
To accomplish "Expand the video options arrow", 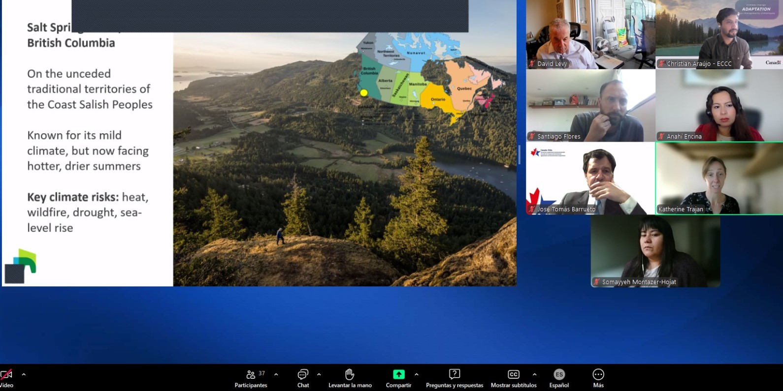I will point(24,375).
